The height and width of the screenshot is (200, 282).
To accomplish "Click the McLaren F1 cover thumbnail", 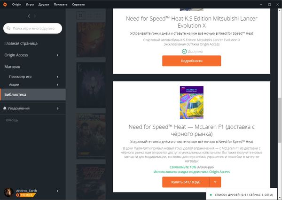I will click(192, 102).
